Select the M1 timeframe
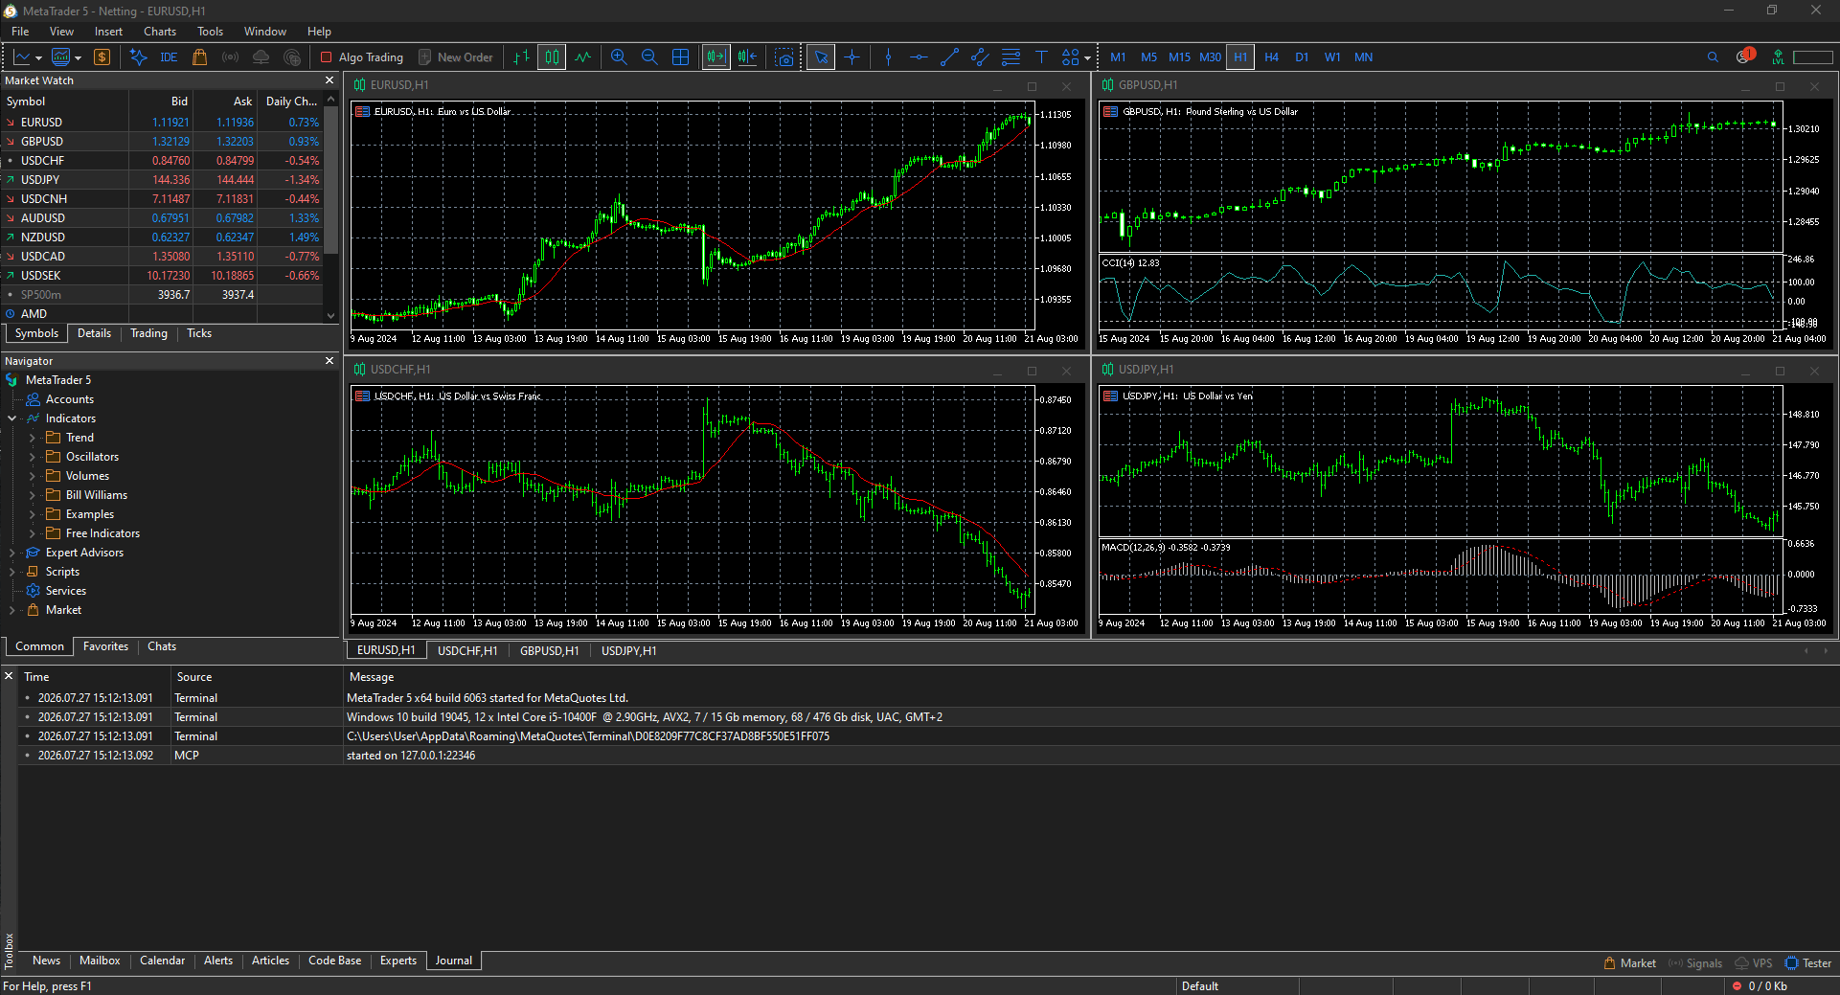1840x995 pixels. point(1118,57)
